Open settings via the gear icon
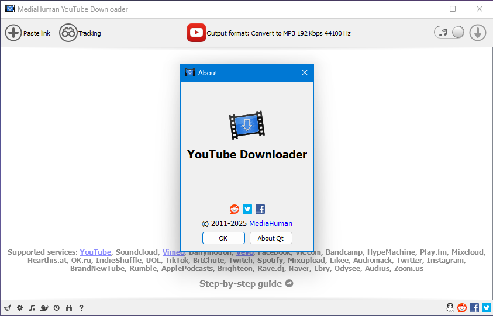The height and width of the screenshot is (316, 493). coord(20,308)
